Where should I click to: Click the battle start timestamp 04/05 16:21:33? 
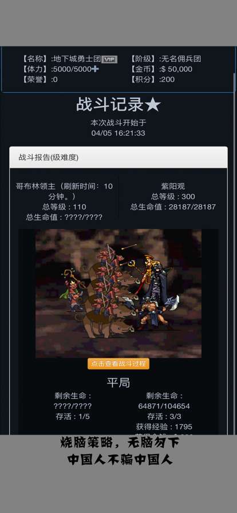118,133
